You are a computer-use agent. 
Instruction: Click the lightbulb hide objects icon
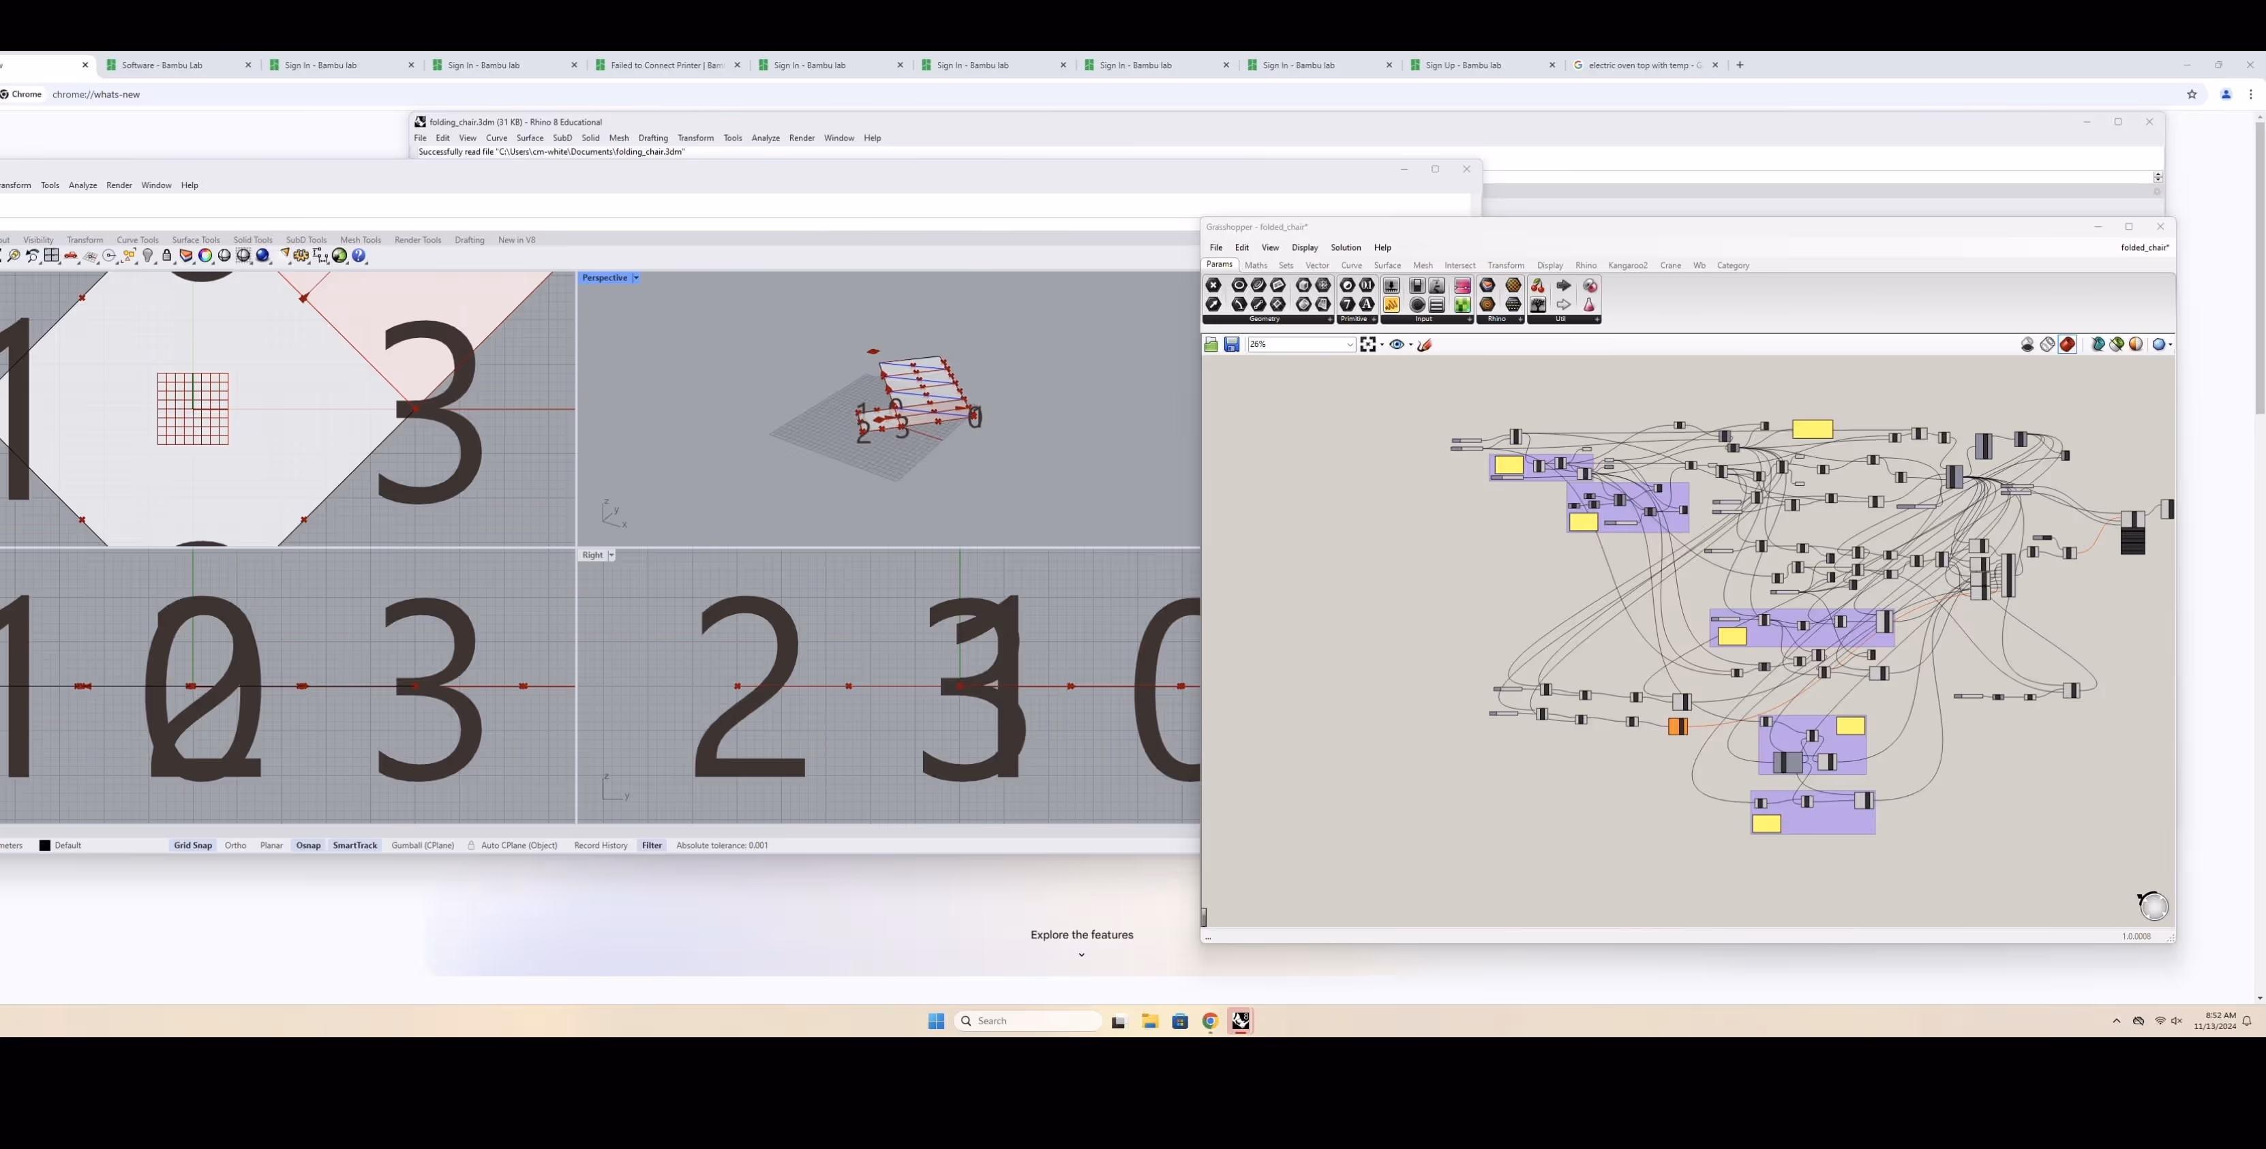pyautogui.click(x=148, y=256)
